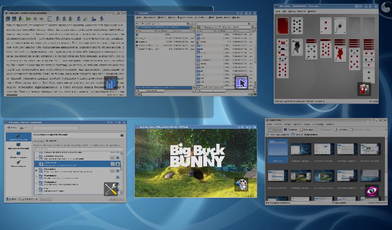Open the Файл menu in Krusader

(139, 18)
